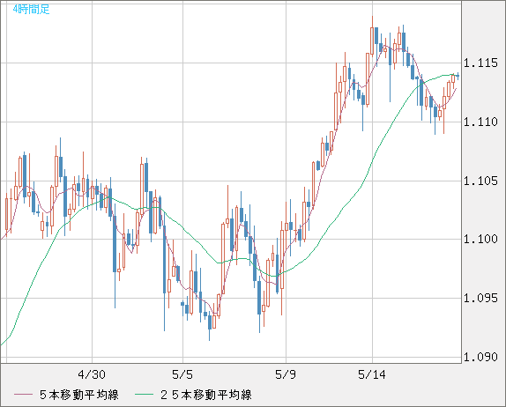Viewport: 506px width, 407px height.
Task: Click the 1.110 price axis label
Action: coord(480,122)
